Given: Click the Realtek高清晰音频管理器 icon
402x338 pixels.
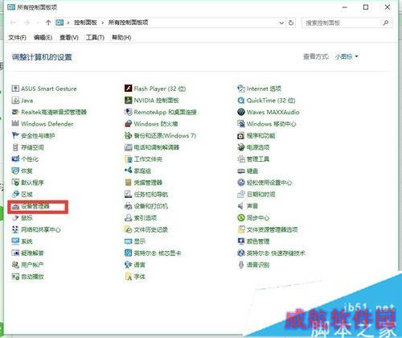Looking at the screenshot, I should pyautogui.click(x=15, y=112).
